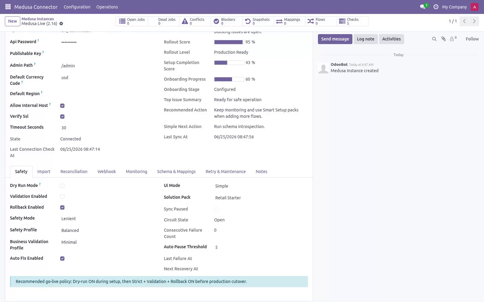Go to previous record arrow
This screenshot has width=484, height=302.
click(464, 21)
